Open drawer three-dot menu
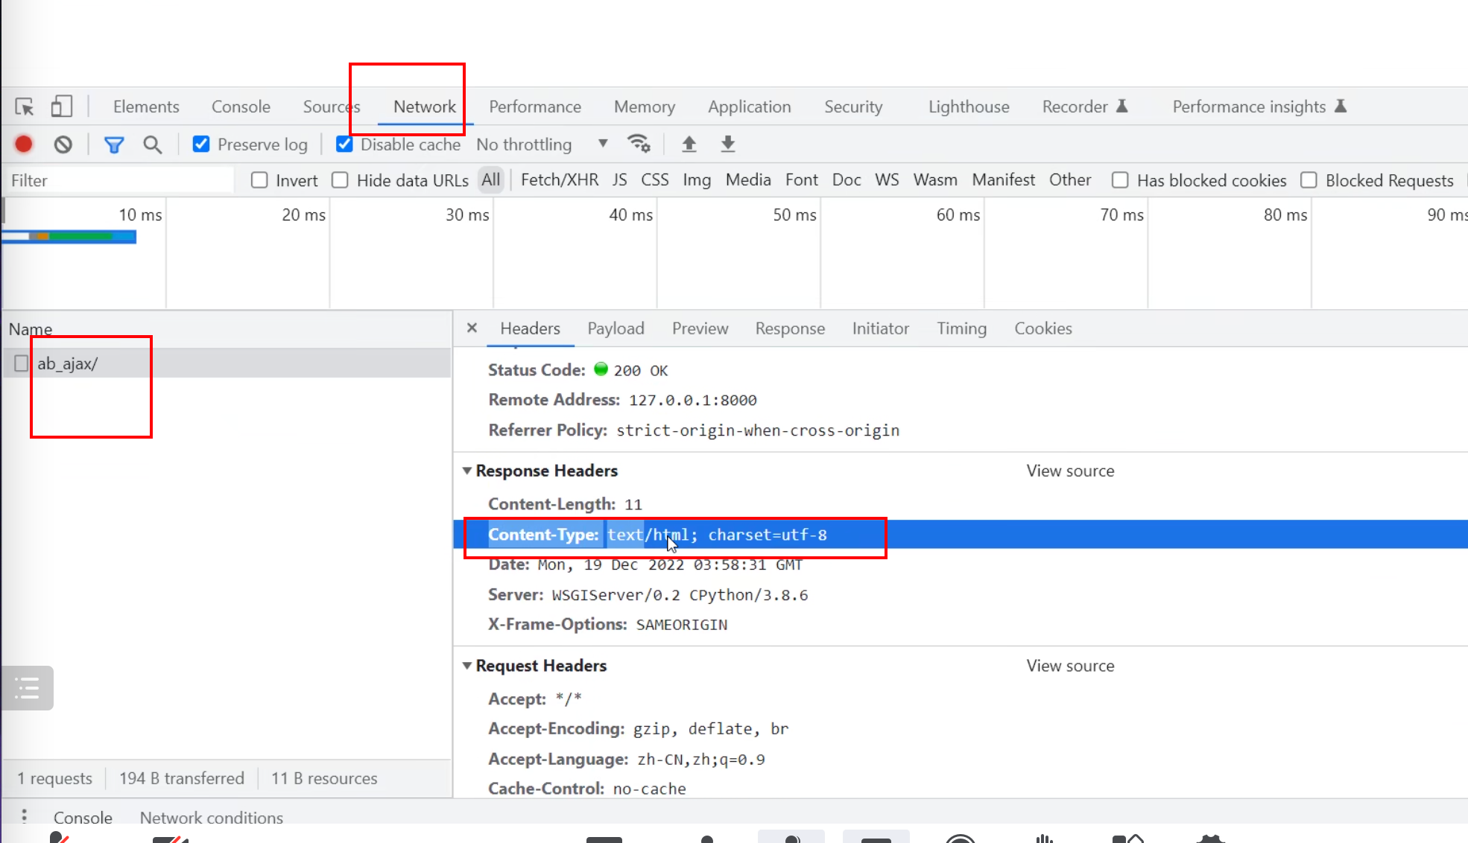Screen dimensions: 1468x843 pyautogui.click(x=25, y=816)
